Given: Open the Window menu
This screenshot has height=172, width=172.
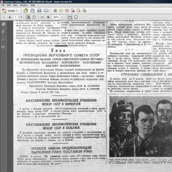Looking at the screenshot, I should [x=24, y=5].
